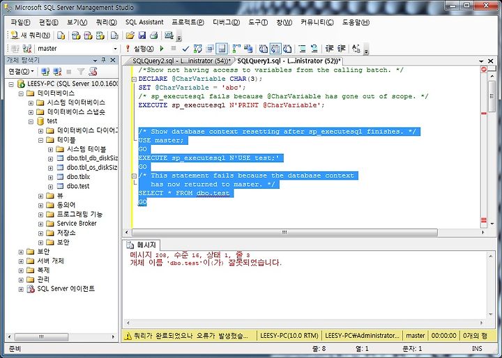Click the Analysis Services DMX query icon

tap(88, 36)
